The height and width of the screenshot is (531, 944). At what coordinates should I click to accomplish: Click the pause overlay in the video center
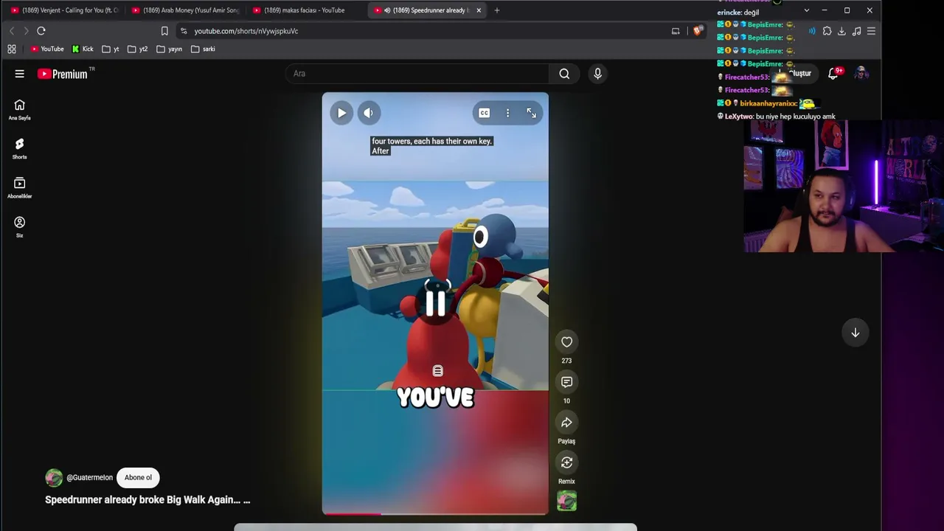click(x=435, y=303)
